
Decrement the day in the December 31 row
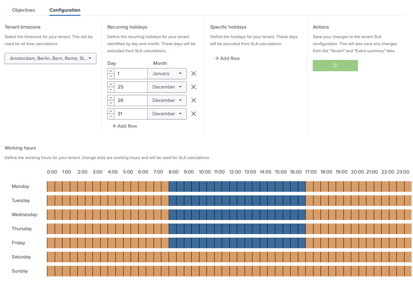[111, 116]
